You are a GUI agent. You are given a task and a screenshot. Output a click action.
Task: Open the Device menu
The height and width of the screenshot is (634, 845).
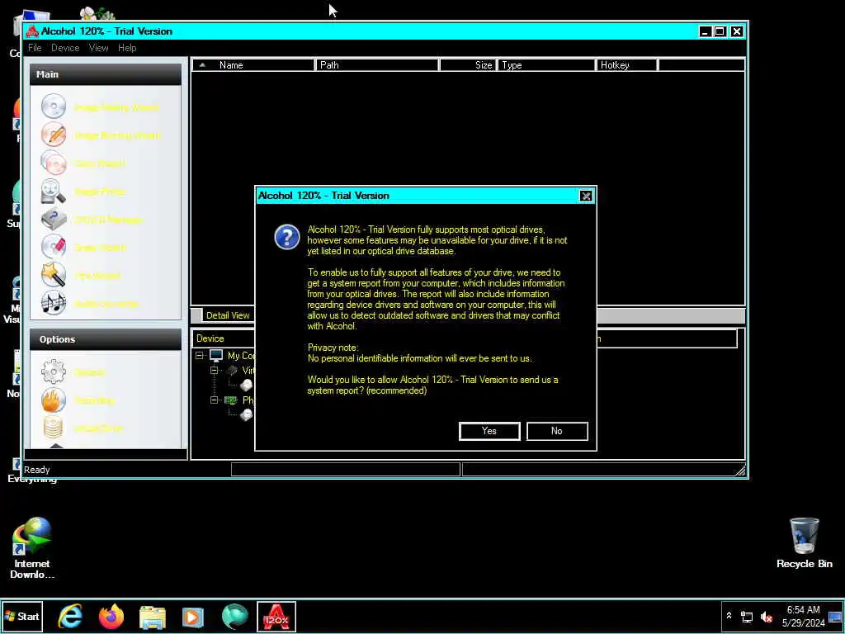click(x=65, y=48)
